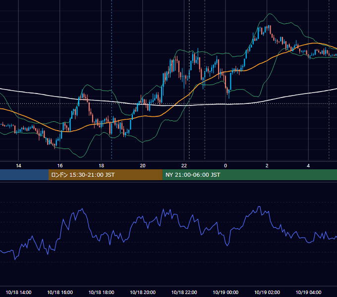The height and width of the screenshot is (297, 337).
Task: Click the 10/18 16:00 timestamp label
Action: [60, 292]
